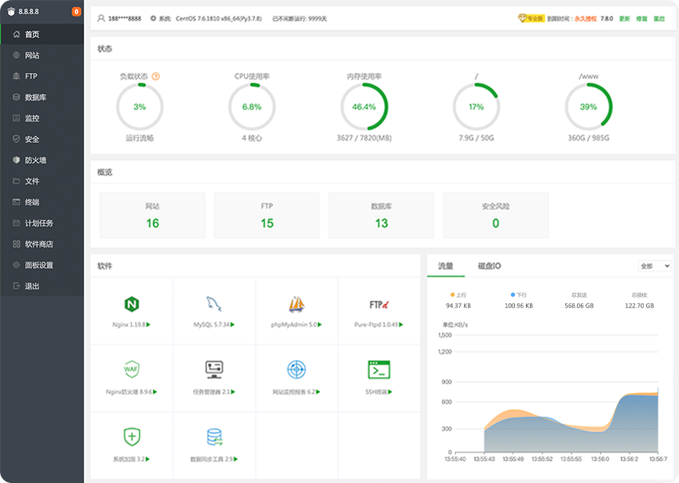The image size is (679, 483).
Task: Click the 重启 link in top bar
Action: point(659,17)
